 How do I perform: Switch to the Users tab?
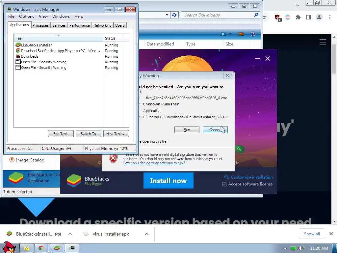point(119,25)
